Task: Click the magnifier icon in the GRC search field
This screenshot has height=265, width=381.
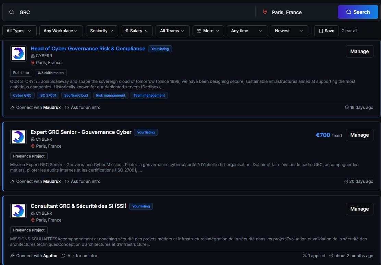Action: pos(12,12)
